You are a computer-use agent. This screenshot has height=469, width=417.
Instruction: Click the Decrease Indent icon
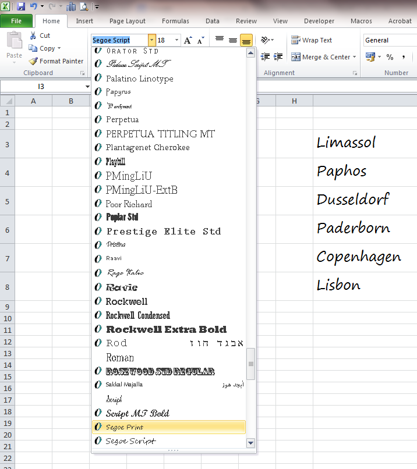click(265, 56)
